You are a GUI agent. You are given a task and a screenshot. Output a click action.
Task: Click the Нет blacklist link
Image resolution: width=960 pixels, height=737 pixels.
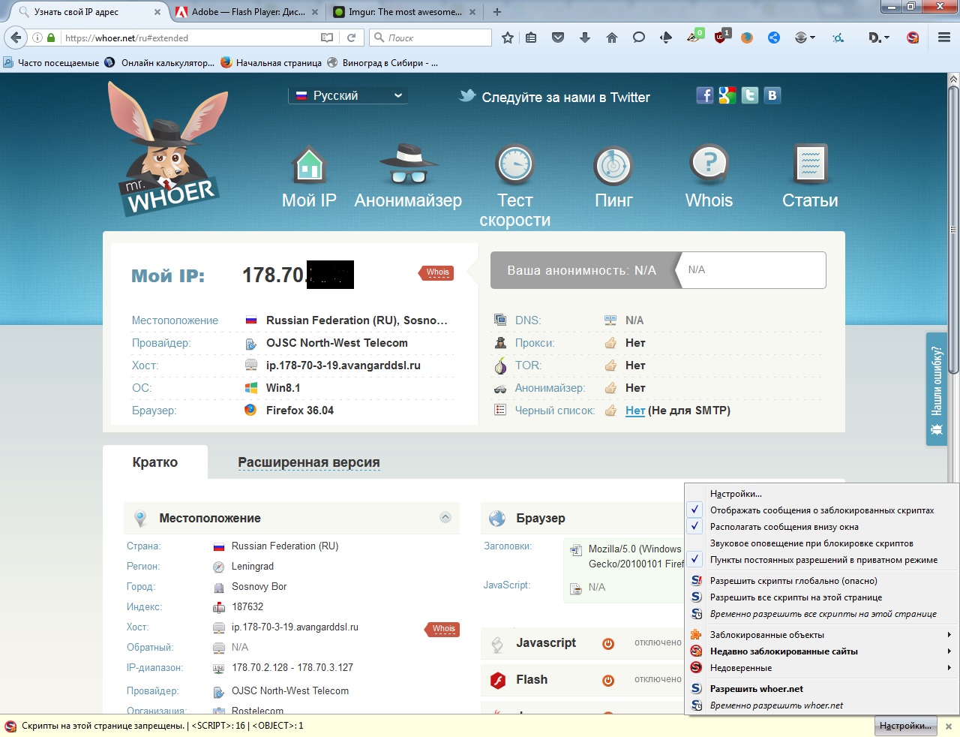635,411
